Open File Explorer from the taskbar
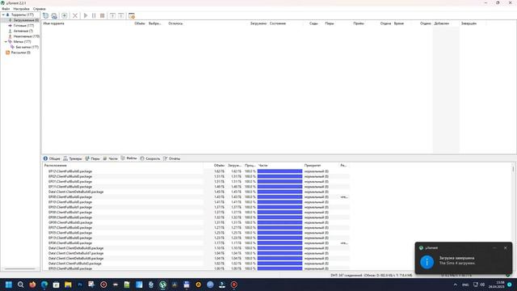 (68, 285)
